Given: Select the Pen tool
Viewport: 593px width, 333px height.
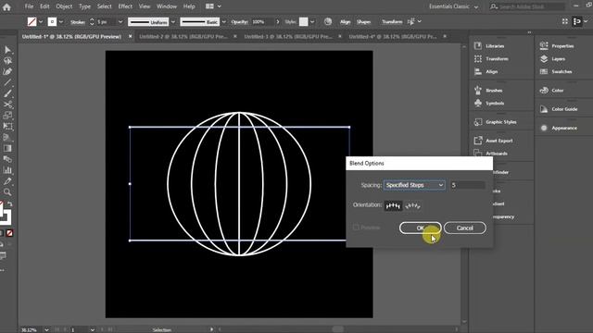Looking at the screenshot, I should [x=7, y=72].
